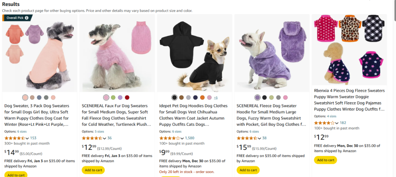Viewport: 396px width, 177px height.
Task: Open rating chevron beside 153 reviews
Action: tap(27, 139)
